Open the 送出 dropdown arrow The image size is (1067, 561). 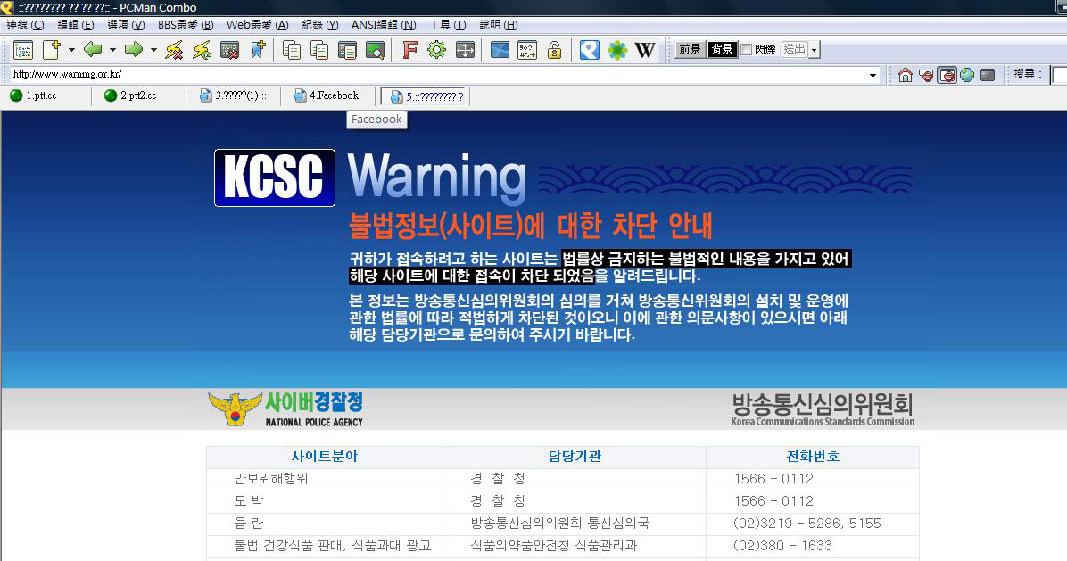coord(815,50)
